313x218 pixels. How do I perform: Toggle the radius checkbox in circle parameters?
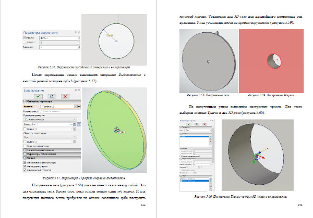[25, 37]
